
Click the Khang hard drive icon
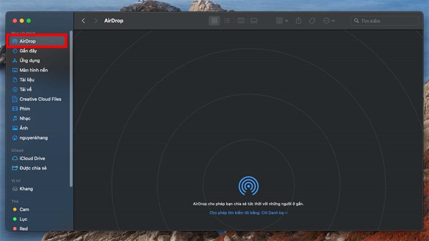[x=15, y=189]
